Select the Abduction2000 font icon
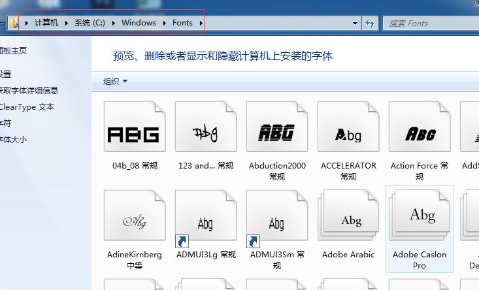This screenshot has height=290, width=479. 277,126
